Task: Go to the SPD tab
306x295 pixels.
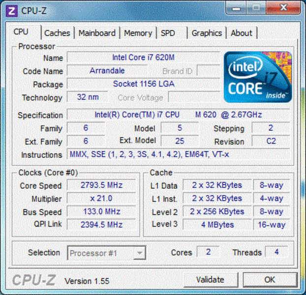Action: pyautogui.click(x=168, y=33)
